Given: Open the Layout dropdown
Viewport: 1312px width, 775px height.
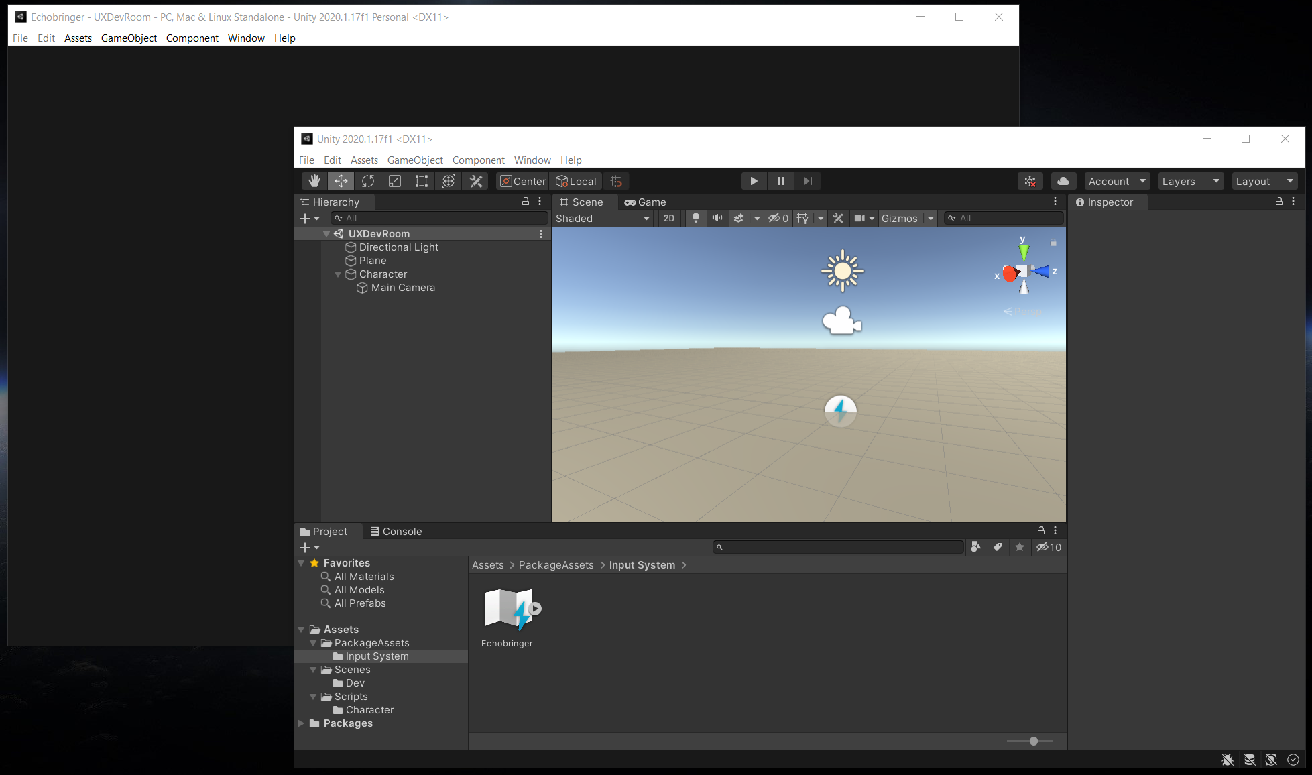Looking at the screenshot, I should pos(1265,181).
